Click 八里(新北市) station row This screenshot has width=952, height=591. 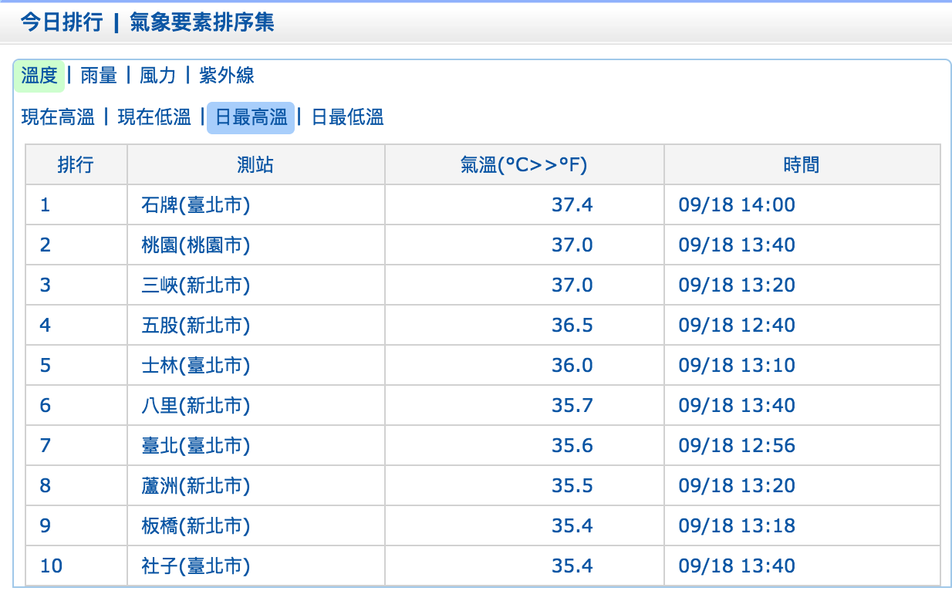coord(196,406)
